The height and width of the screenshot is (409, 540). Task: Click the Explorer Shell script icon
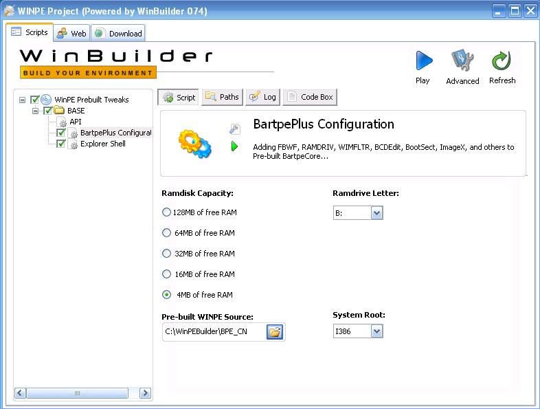(x=74, y=144)
